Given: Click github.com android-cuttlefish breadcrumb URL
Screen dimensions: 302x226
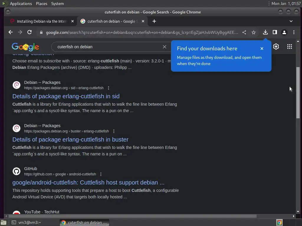Looking at the screenshot, I should 60,174.
